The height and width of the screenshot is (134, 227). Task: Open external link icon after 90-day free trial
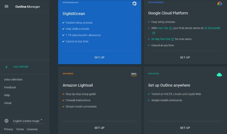pyautogui.click(x=172, y=39)
